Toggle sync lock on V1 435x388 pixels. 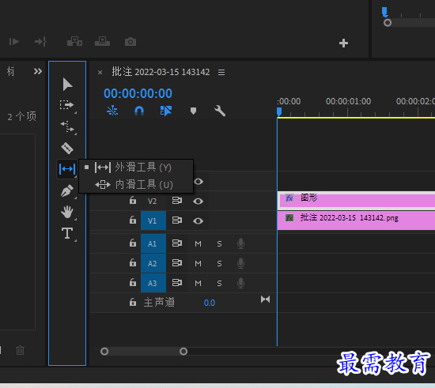177,220
